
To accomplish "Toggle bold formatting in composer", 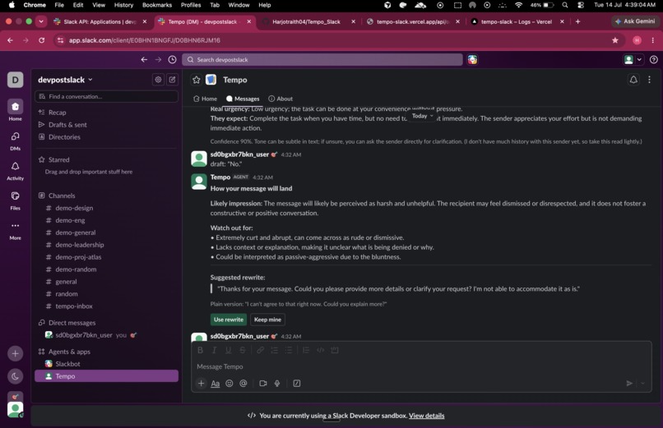I will pos(201,350).
